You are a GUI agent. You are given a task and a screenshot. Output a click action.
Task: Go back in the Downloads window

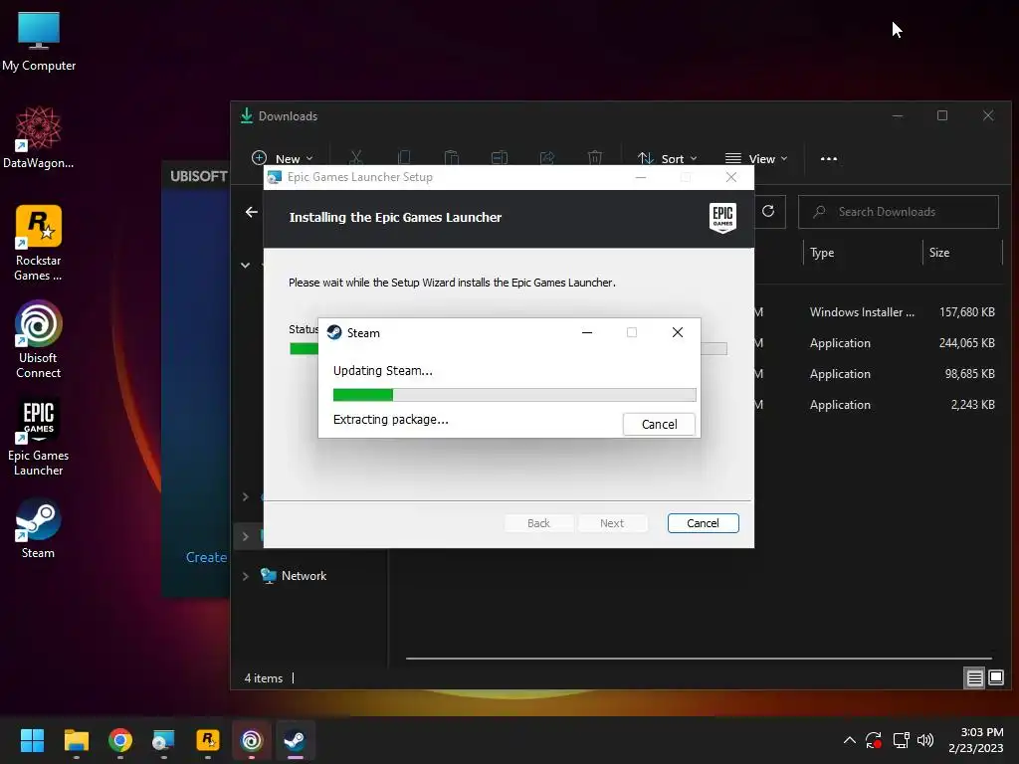[x=252, y=212]
